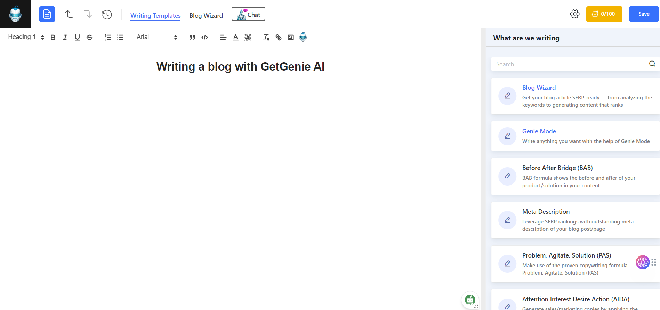Insert a hyperlink
Image resolution: width=660 pixels, height=310 pixels.
click(x=279, y=37)
